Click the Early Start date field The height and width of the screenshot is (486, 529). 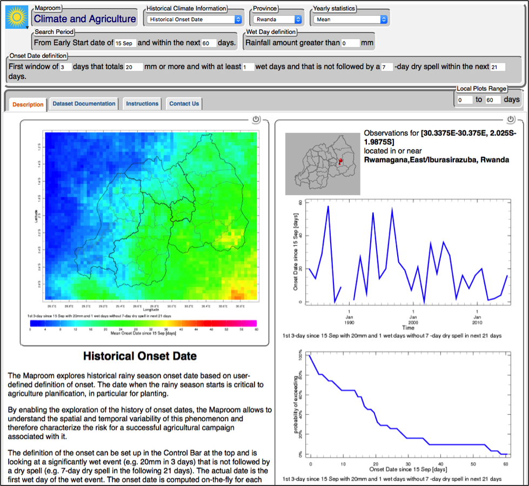point(125,43)
